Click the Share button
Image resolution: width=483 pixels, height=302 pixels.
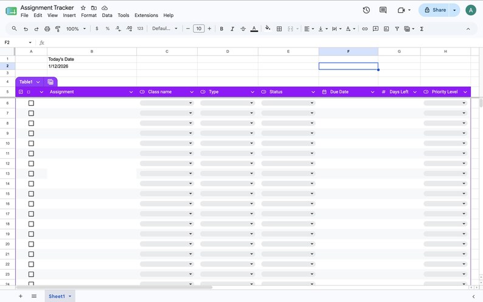pyautogui.click(x=436, y=10)
